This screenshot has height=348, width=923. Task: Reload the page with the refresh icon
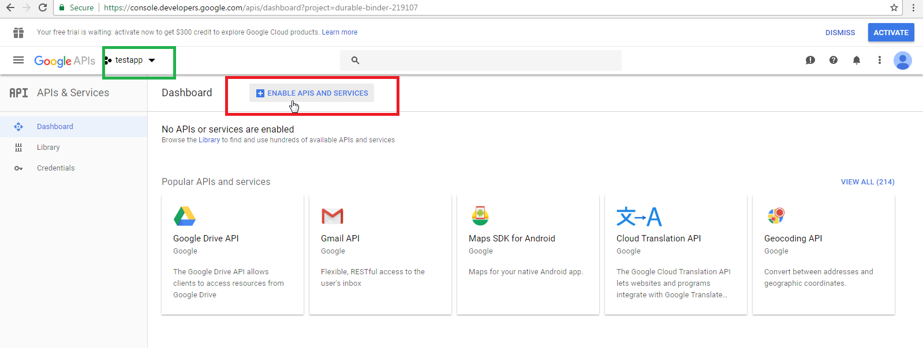[x=43, y=7]
